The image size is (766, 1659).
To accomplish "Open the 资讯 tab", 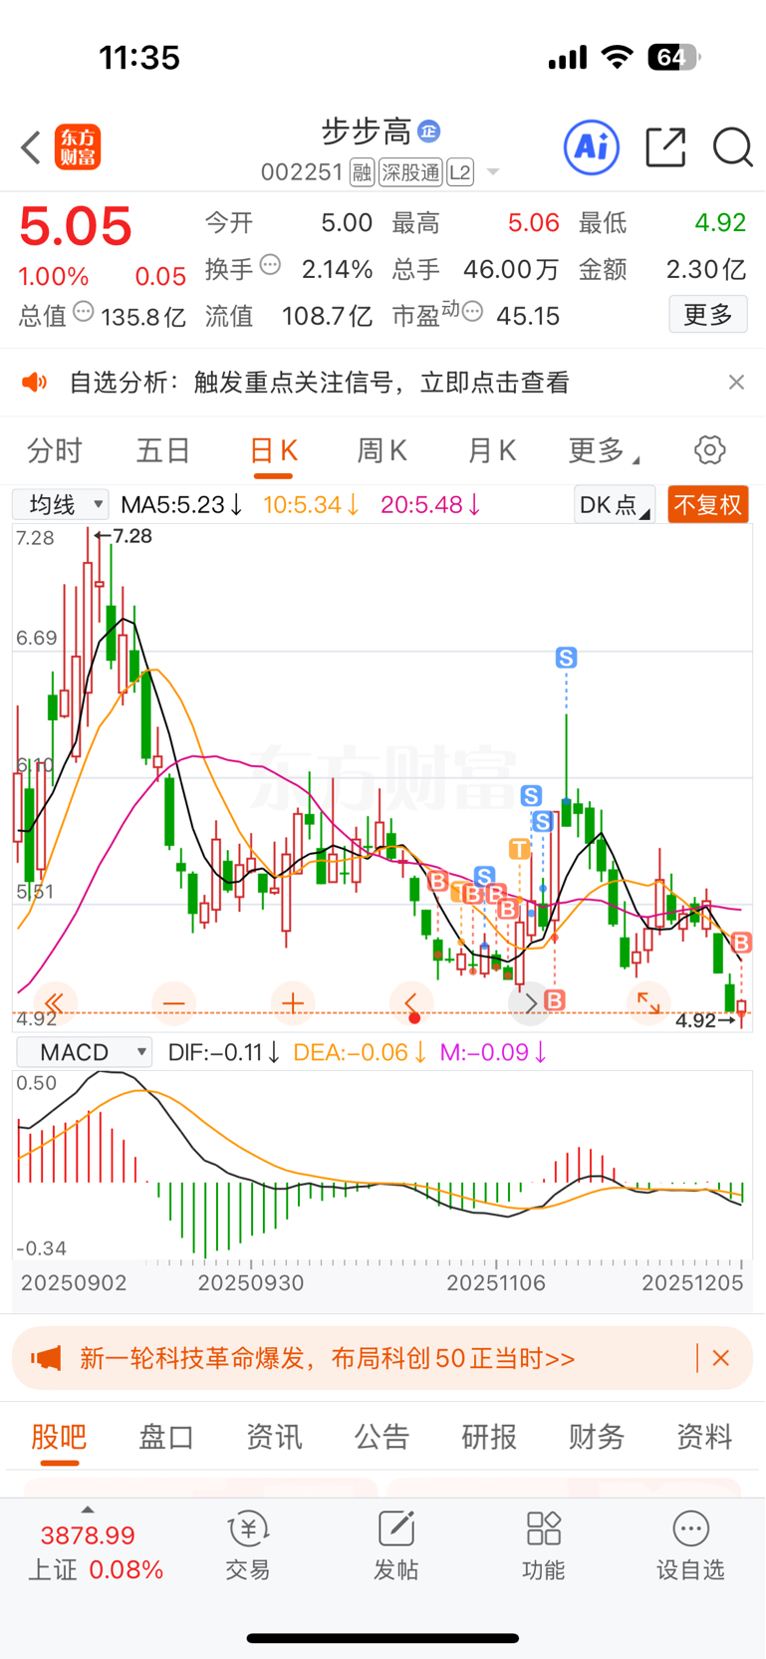I will 274,1437.
